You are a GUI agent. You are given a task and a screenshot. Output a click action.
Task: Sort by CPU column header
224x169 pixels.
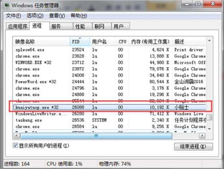(122, 42)
